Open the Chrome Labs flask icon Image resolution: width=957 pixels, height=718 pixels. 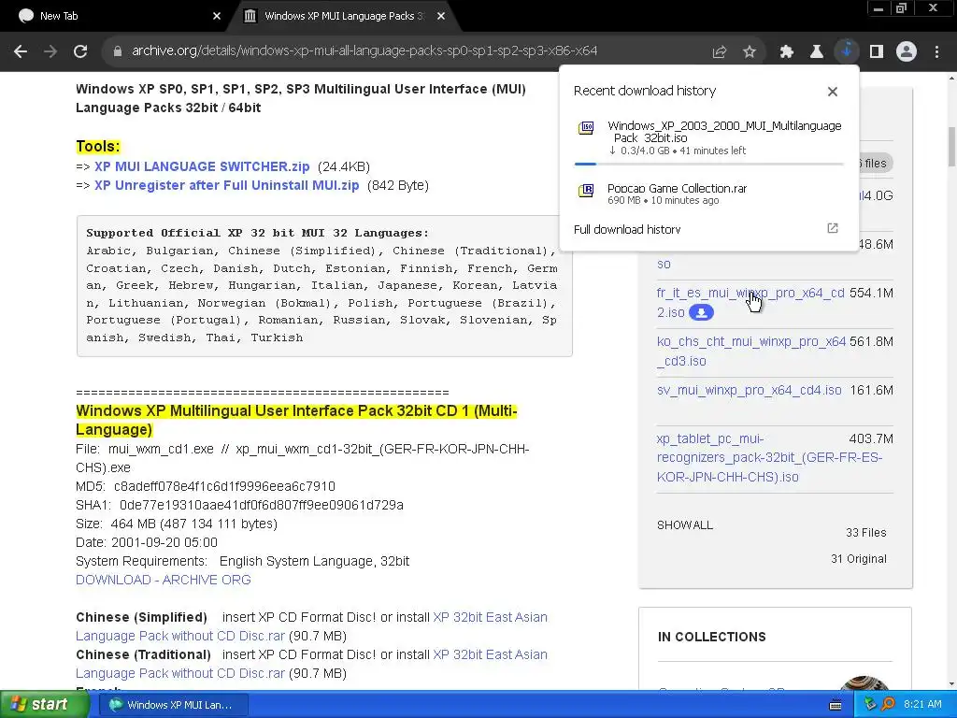[816, 52]
